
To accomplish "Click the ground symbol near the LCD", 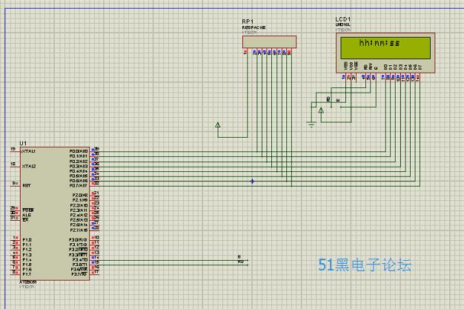I will 311,124.
